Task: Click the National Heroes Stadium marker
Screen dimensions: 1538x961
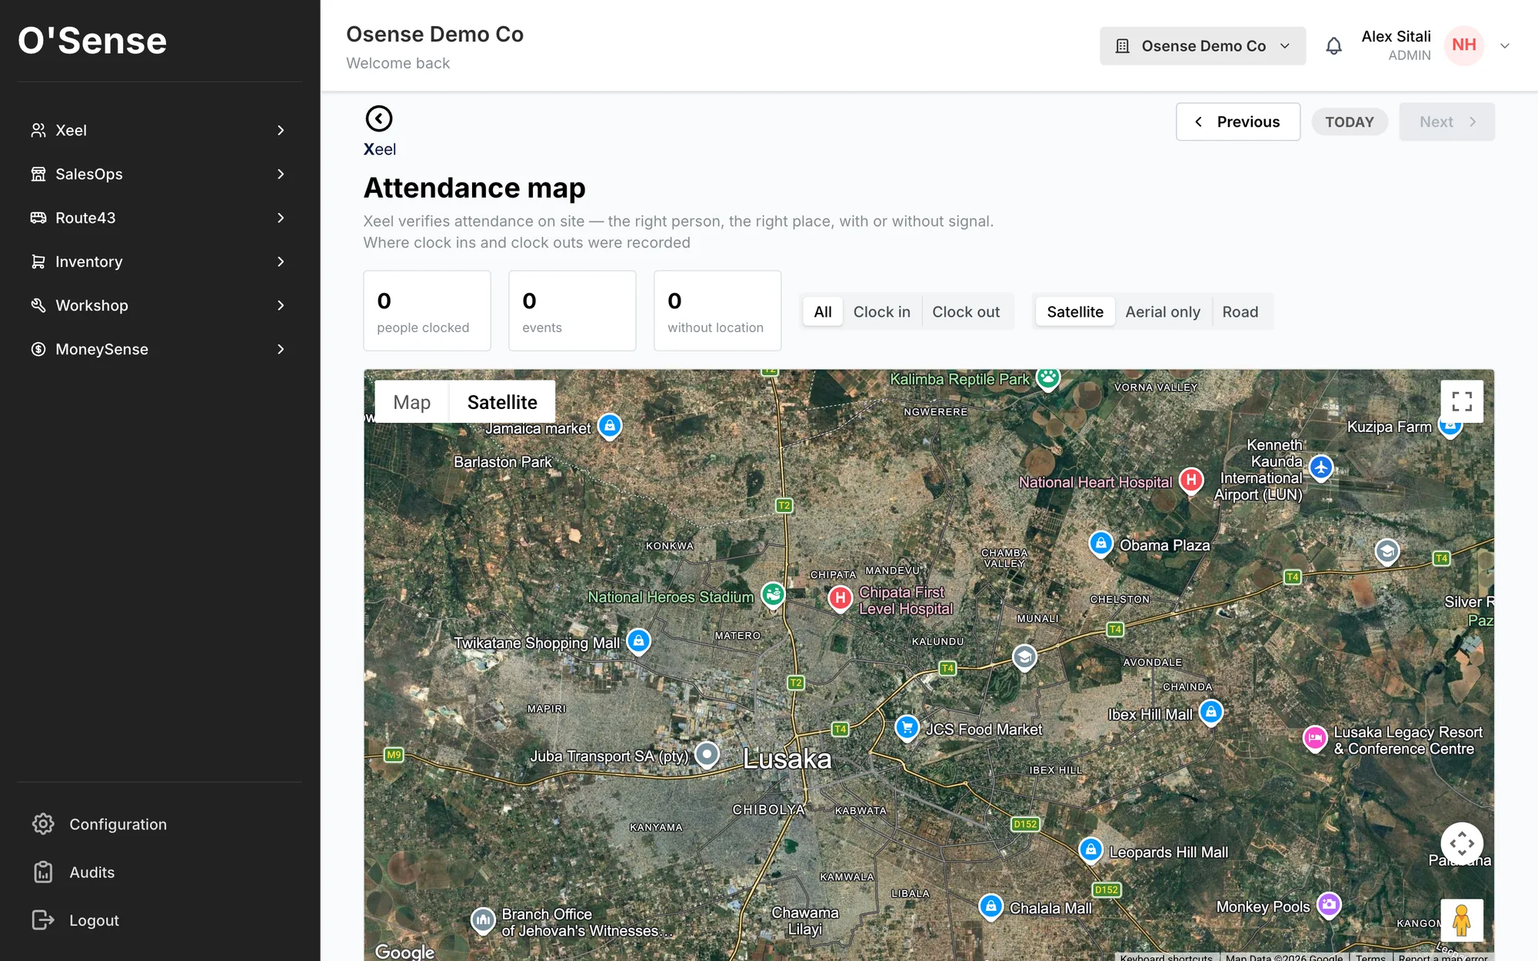Action: click(x=773, y=594)
